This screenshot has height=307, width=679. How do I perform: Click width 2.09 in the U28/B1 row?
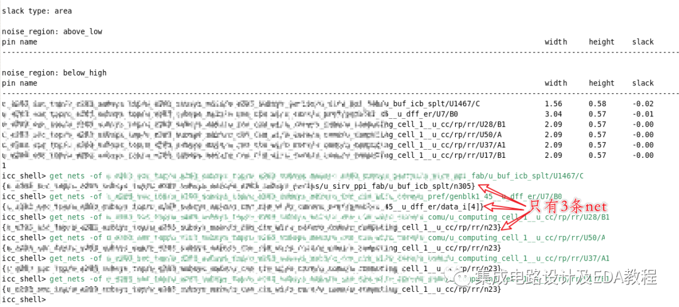click(553, 125)
